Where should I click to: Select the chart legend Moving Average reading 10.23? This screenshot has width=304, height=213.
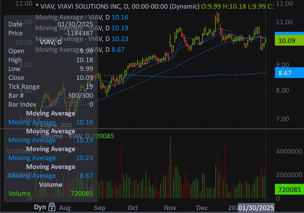coord(82,39)
